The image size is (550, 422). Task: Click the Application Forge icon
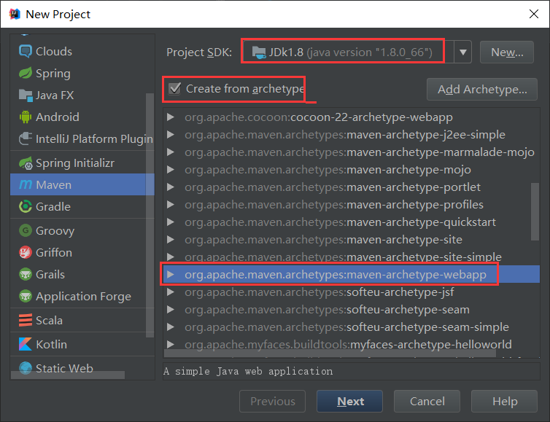point(26,296)
